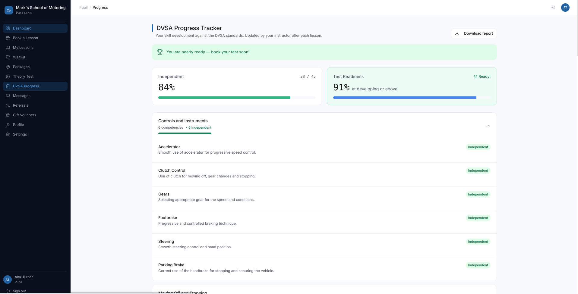Click the My Lessons book icon

[x=8, y=48]
